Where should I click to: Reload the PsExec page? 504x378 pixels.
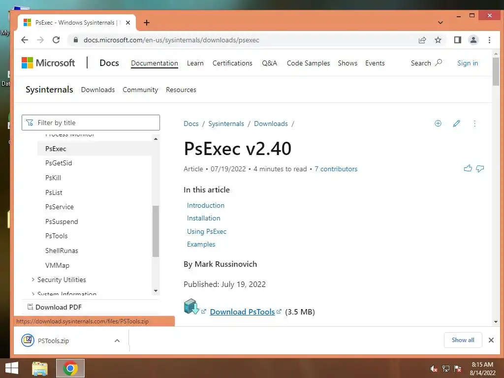point(56,40)
